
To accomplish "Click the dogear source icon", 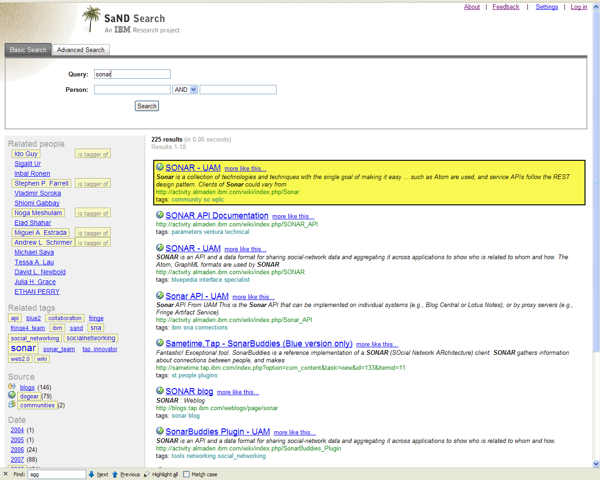I will pos(12,395).
